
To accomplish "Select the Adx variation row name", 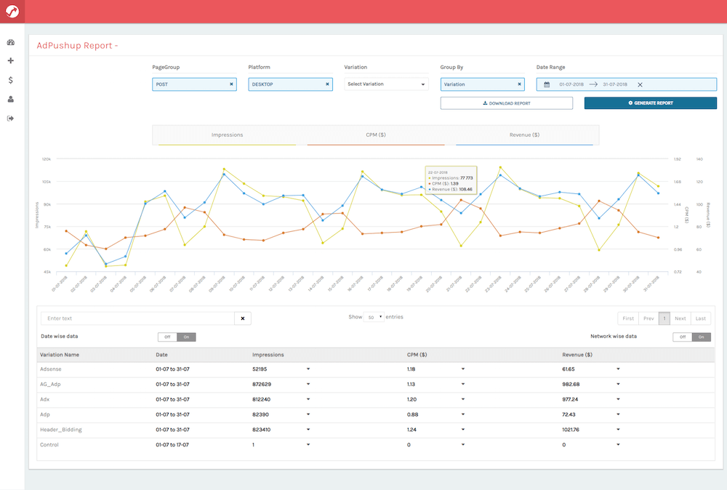I will pos(44,399).
